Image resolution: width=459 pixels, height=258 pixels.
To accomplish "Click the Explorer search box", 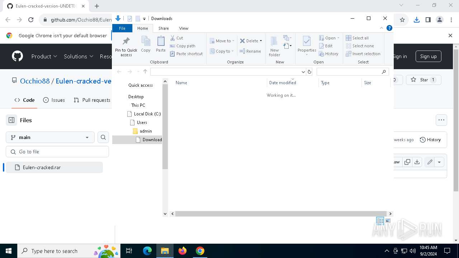I will pyautogui.click(x=353, y=72).
